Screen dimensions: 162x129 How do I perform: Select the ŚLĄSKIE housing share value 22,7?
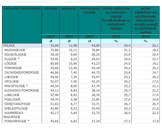tap(155, 59)
